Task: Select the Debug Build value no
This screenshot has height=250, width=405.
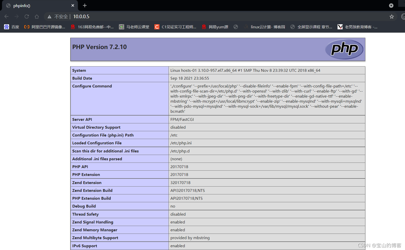Action: pos(173,206)
